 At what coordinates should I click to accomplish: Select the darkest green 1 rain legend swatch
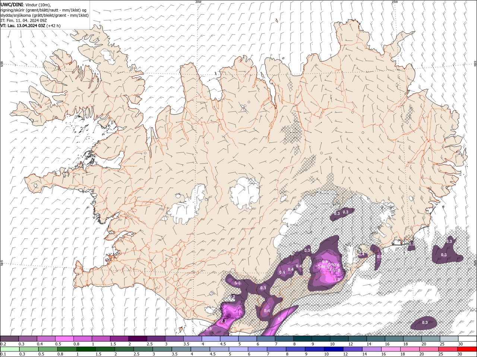(x=86, y=349)
